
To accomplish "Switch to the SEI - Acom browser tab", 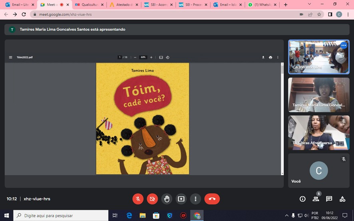I will pyautogui.click(x=159, y=4).
